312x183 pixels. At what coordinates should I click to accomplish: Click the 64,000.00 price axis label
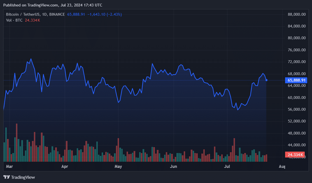click(x=297, y=86)
